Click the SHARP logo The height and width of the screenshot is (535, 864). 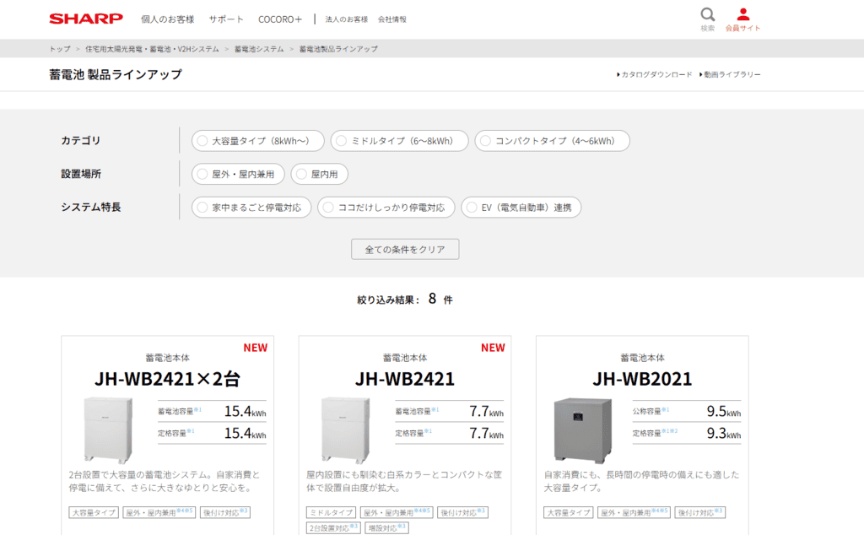(85, 19)
